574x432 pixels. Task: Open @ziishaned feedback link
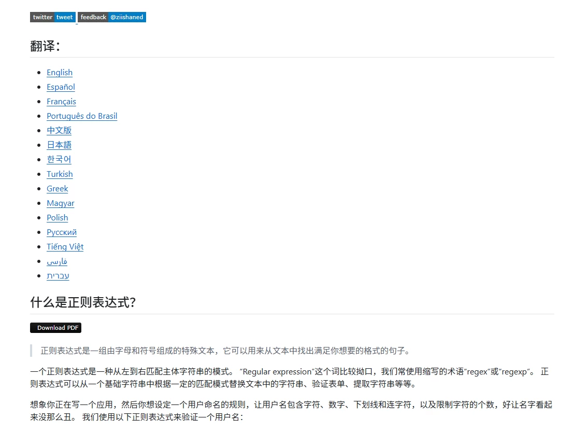click(x=127, y=17)
